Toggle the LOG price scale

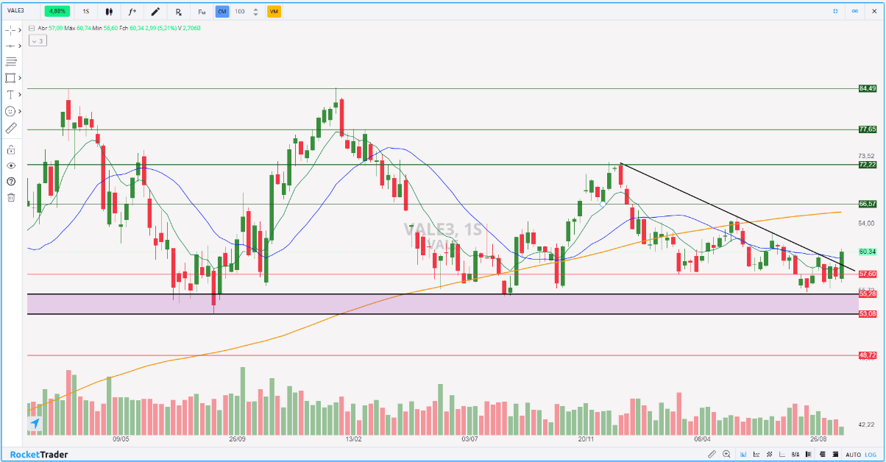point(871,455)
